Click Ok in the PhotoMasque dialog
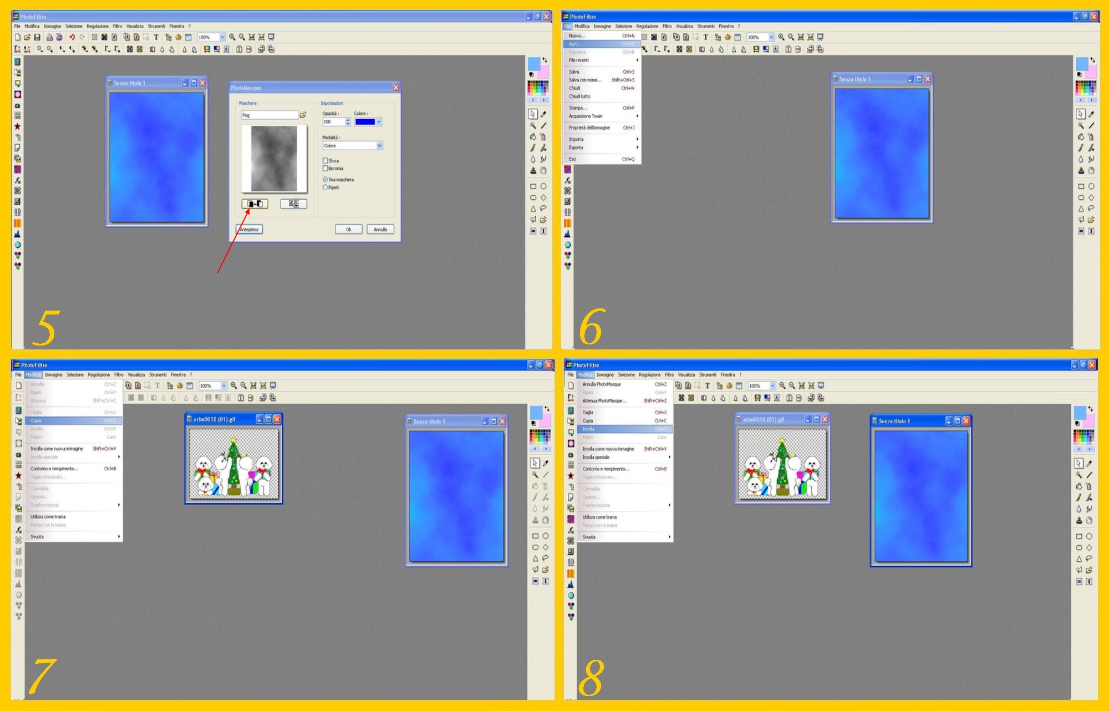 coord(348,229)
